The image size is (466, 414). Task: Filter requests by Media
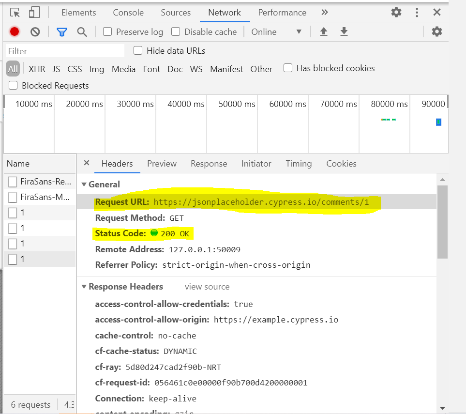(123, 69)
